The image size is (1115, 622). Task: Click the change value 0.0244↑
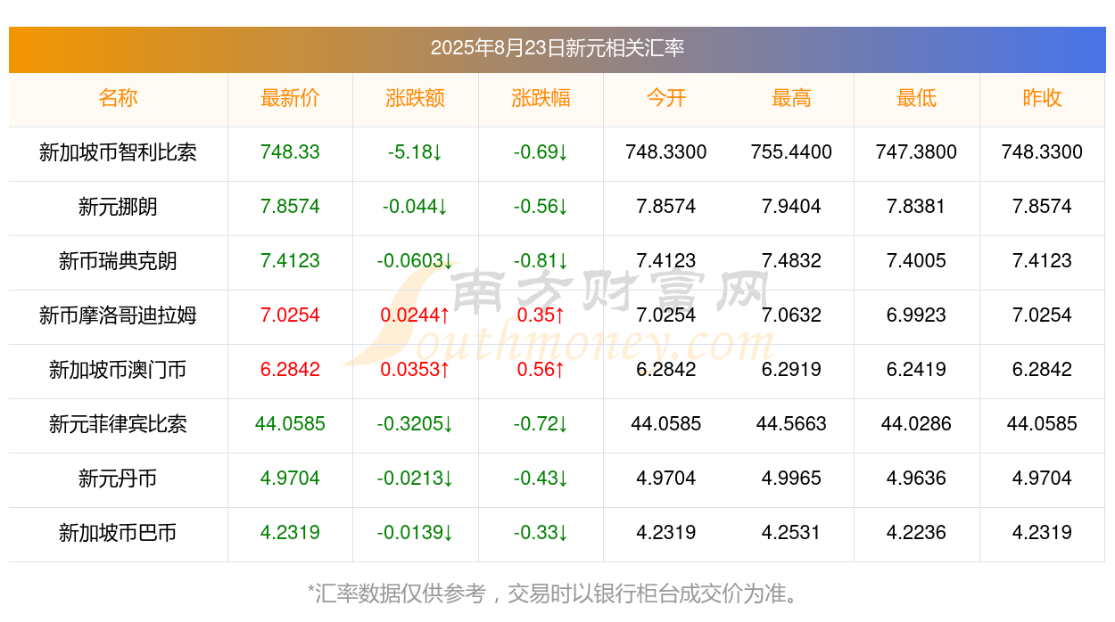coord(416,315)
